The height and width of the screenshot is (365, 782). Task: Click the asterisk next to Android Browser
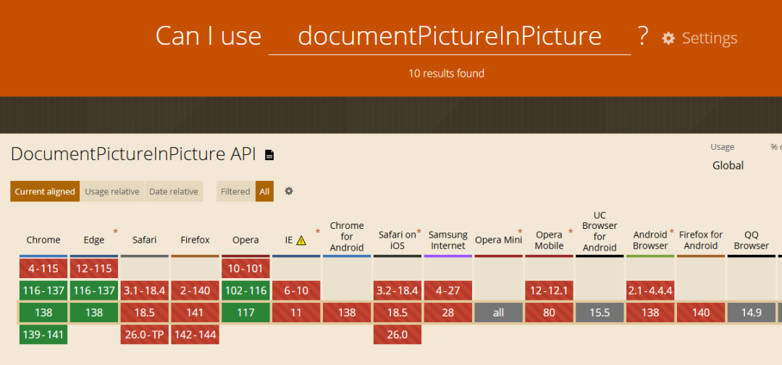(x=672, y=232)
